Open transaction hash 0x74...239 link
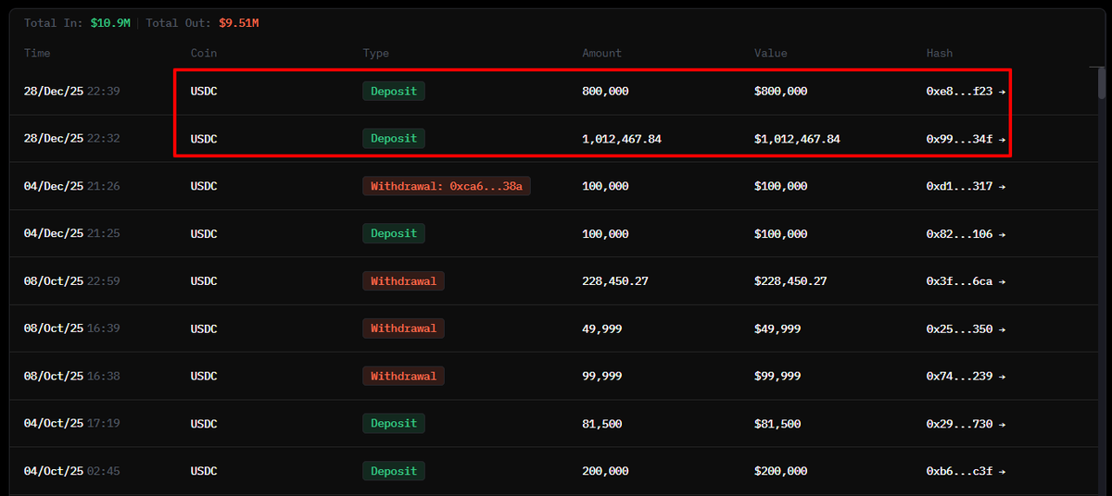Viewport: 1112px width, 496px height. [x=966, y=377]
